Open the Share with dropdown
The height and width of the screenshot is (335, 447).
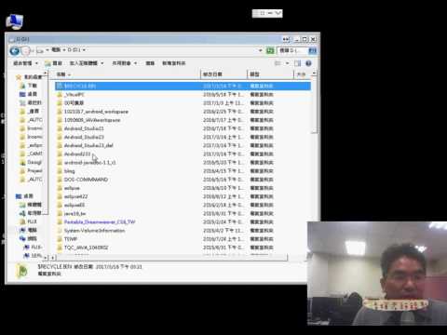[x=124, y=63]
